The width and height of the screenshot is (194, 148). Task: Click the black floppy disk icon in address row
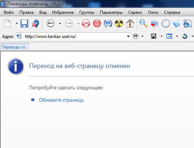(154, 36)
